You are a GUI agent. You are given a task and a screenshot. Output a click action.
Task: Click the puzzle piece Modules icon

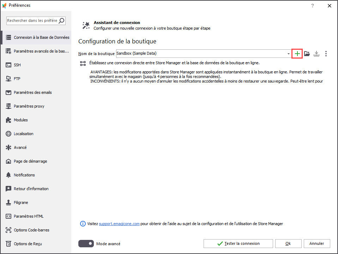8,120
